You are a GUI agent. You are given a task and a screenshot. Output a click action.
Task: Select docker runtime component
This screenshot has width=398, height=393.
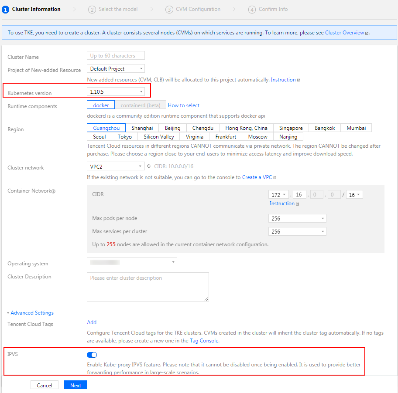coord(101,105)
